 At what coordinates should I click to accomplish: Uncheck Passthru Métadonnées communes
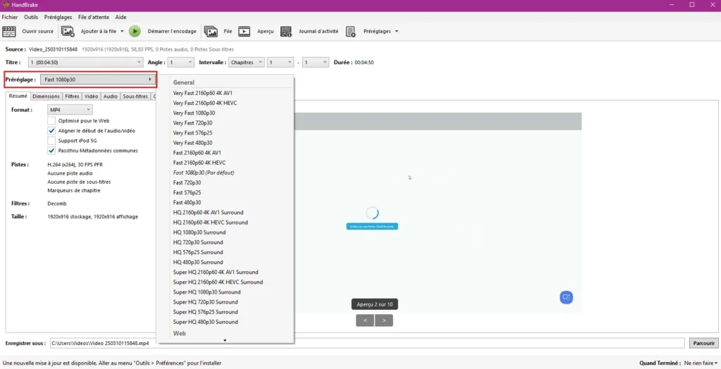51,151
